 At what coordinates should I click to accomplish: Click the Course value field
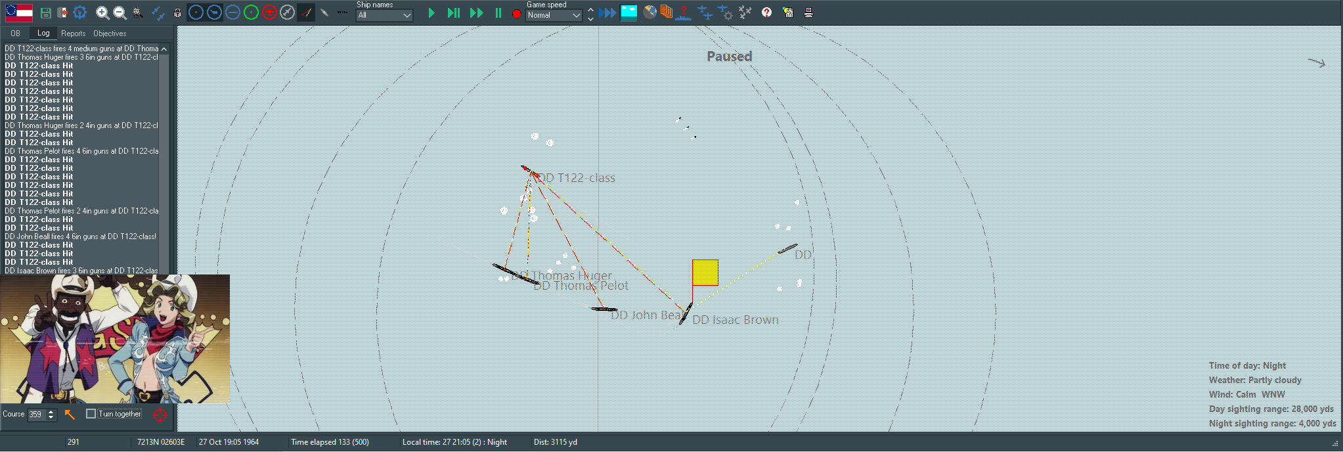pos(36,415)
